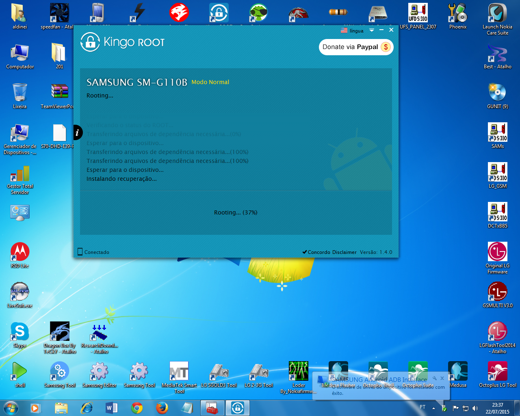Select the Samsung Editor desktop icon
Screen dimensions: 520x416
(100, 375)
